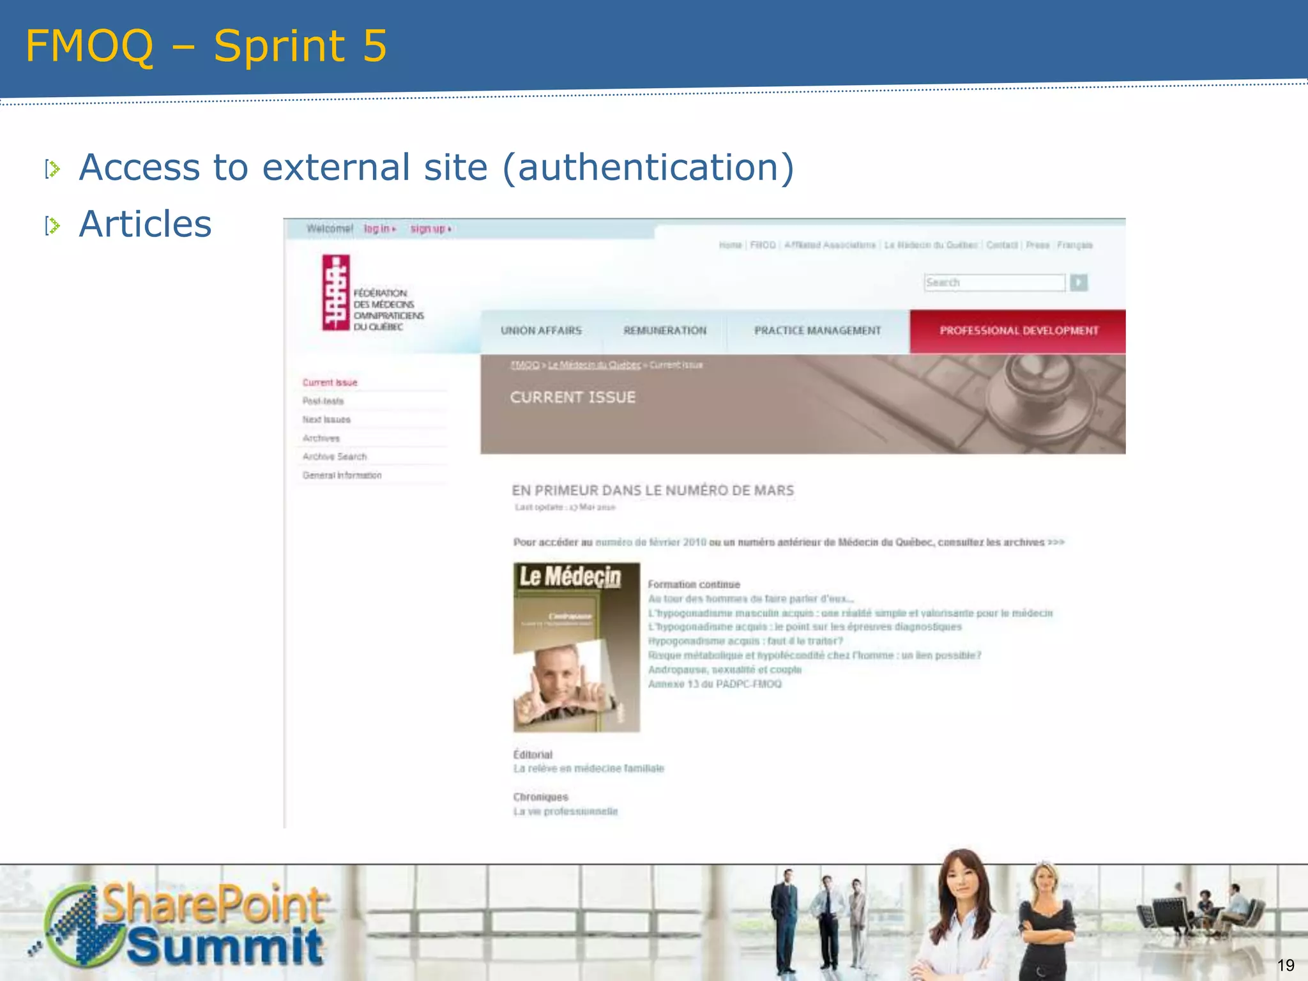Open article on épreuves diagnostiques

coord(805,627)
